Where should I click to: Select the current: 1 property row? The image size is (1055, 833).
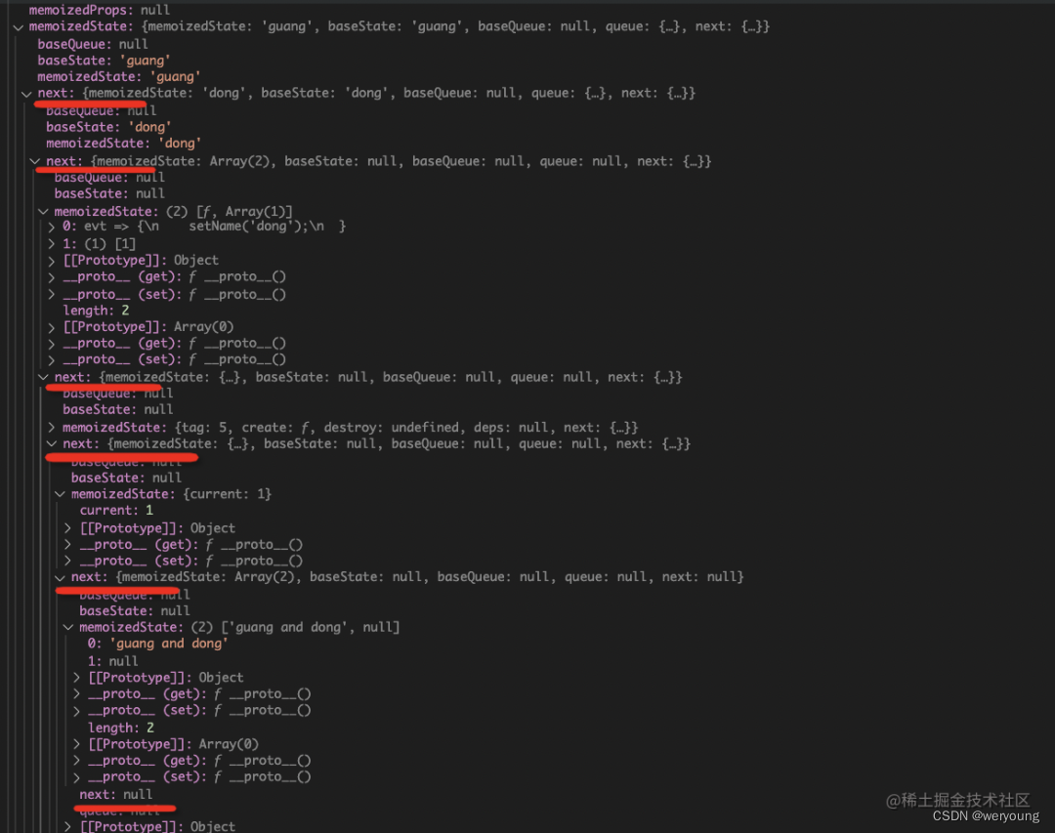point(116,511)
